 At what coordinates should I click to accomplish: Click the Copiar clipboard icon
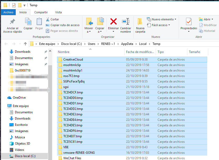(28, 22)
